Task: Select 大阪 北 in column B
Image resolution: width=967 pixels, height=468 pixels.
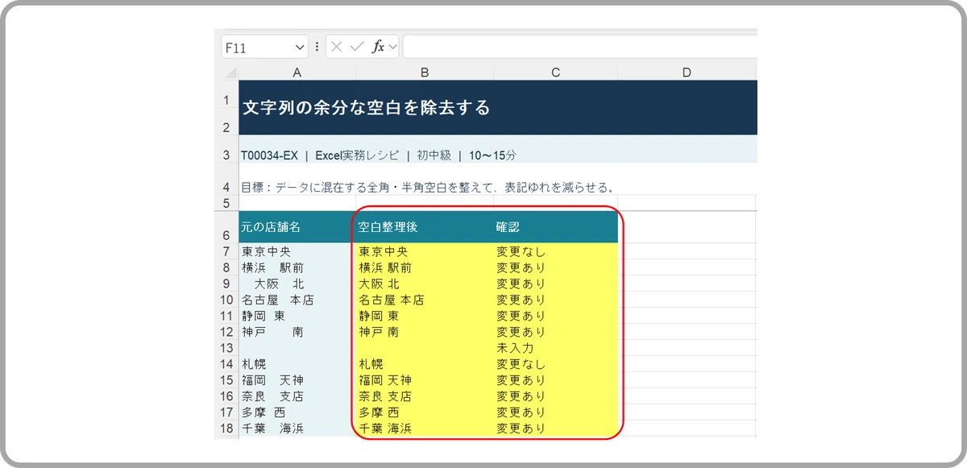Action: (x=425, y=284)
